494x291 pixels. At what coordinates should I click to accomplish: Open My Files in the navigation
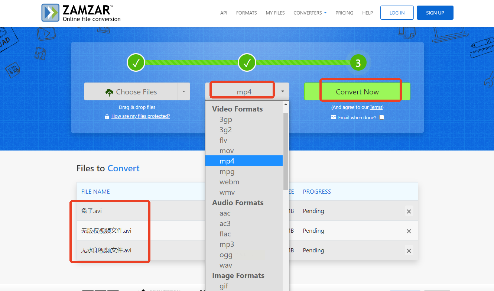coord(275,13)
